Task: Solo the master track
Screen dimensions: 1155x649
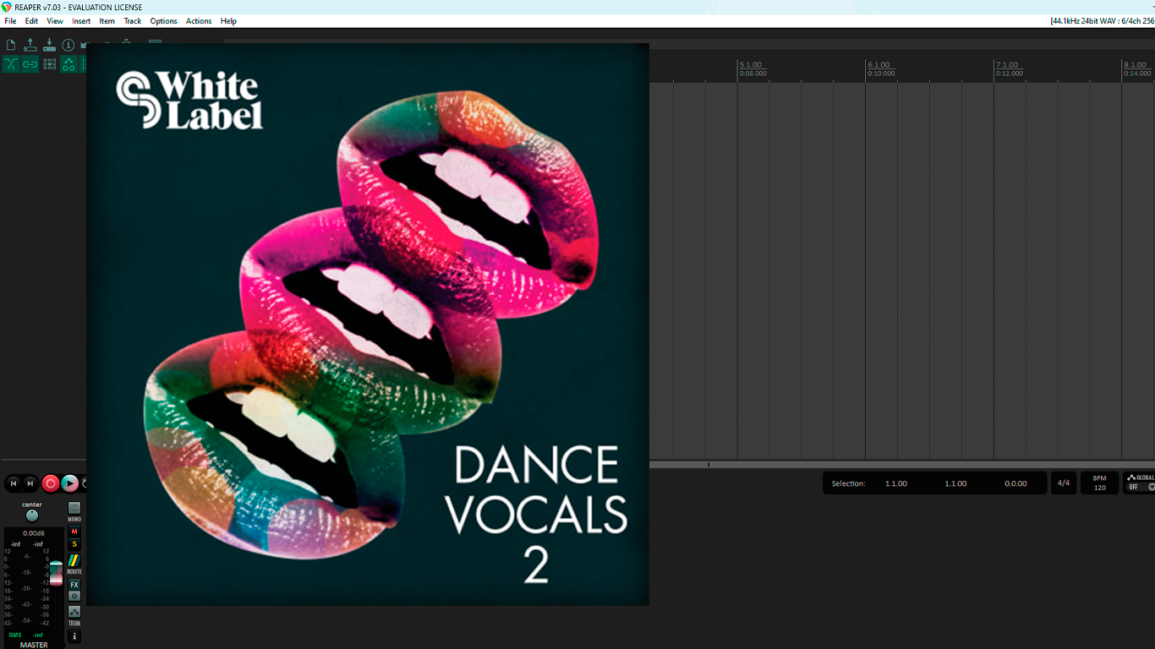Action: coord(74,544)
